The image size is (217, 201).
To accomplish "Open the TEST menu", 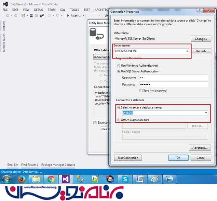I will tap(87, 10).
